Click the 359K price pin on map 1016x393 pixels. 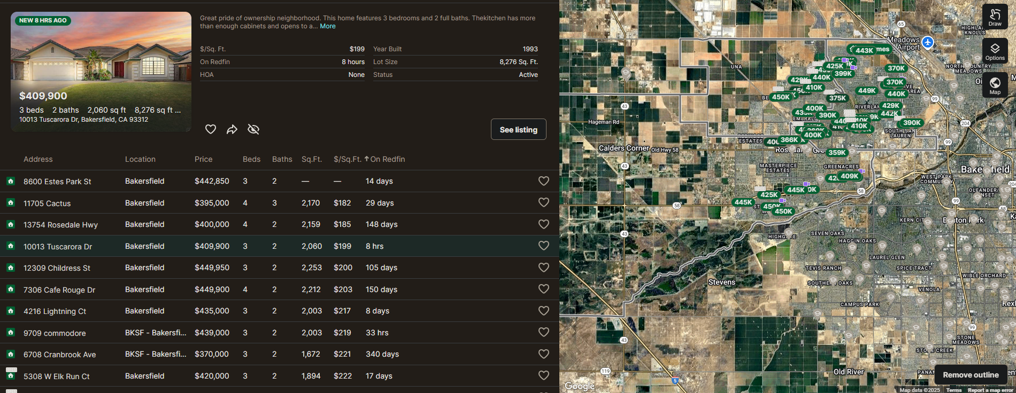[x=837, y=153]
